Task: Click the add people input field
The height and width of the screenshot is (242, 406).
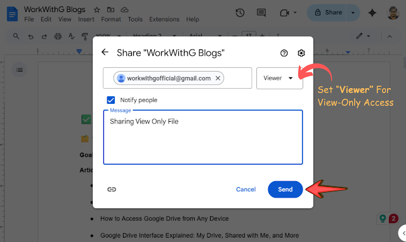Action: [x=178, y=78]
